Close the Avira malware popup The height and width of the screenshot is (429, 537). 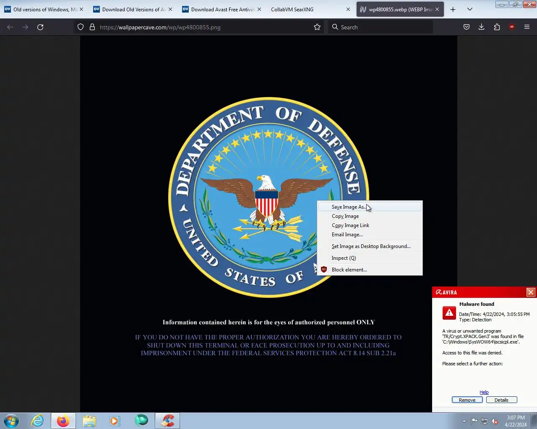pyautogui.click(x=531, y=292)
